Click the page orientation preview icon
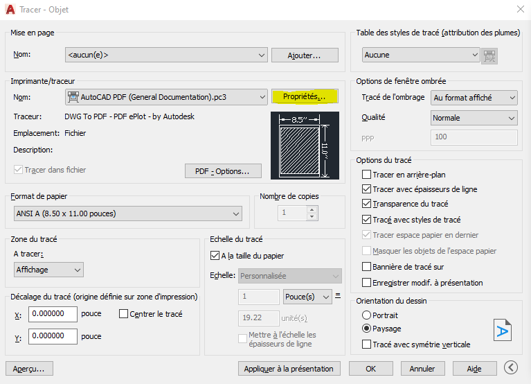This screenshot has width=531, height=384. coord(503,330)
